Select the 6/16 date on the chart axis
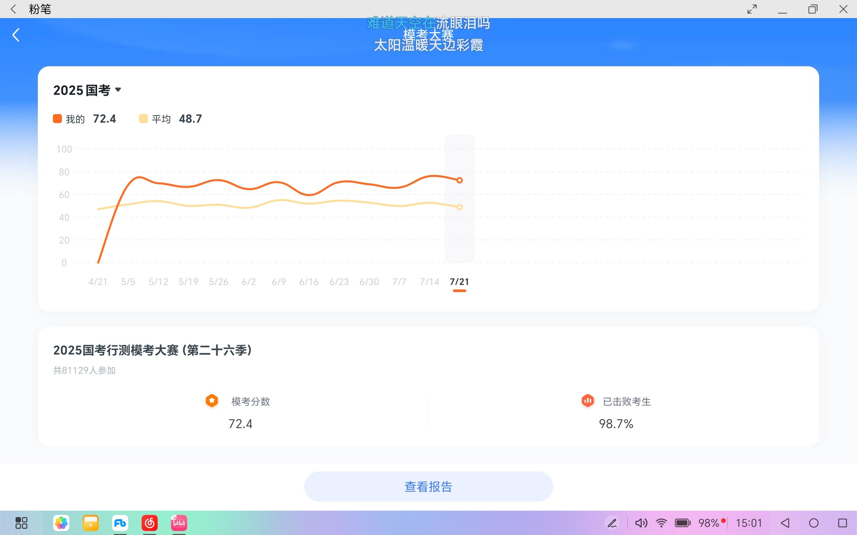Viewport: 857px width, 535px height. (x=309, y=282)
